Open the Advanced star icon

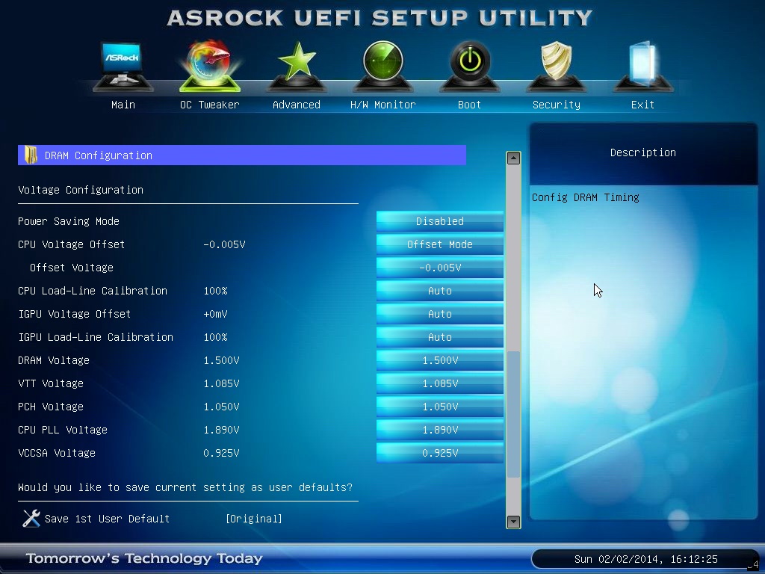pyautogui.click(x=297, y=66)
